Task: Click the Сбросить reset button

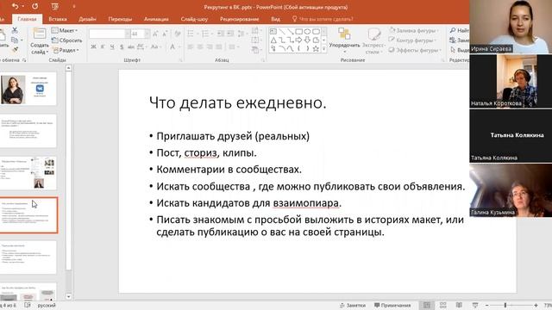Action: [67, 40]
